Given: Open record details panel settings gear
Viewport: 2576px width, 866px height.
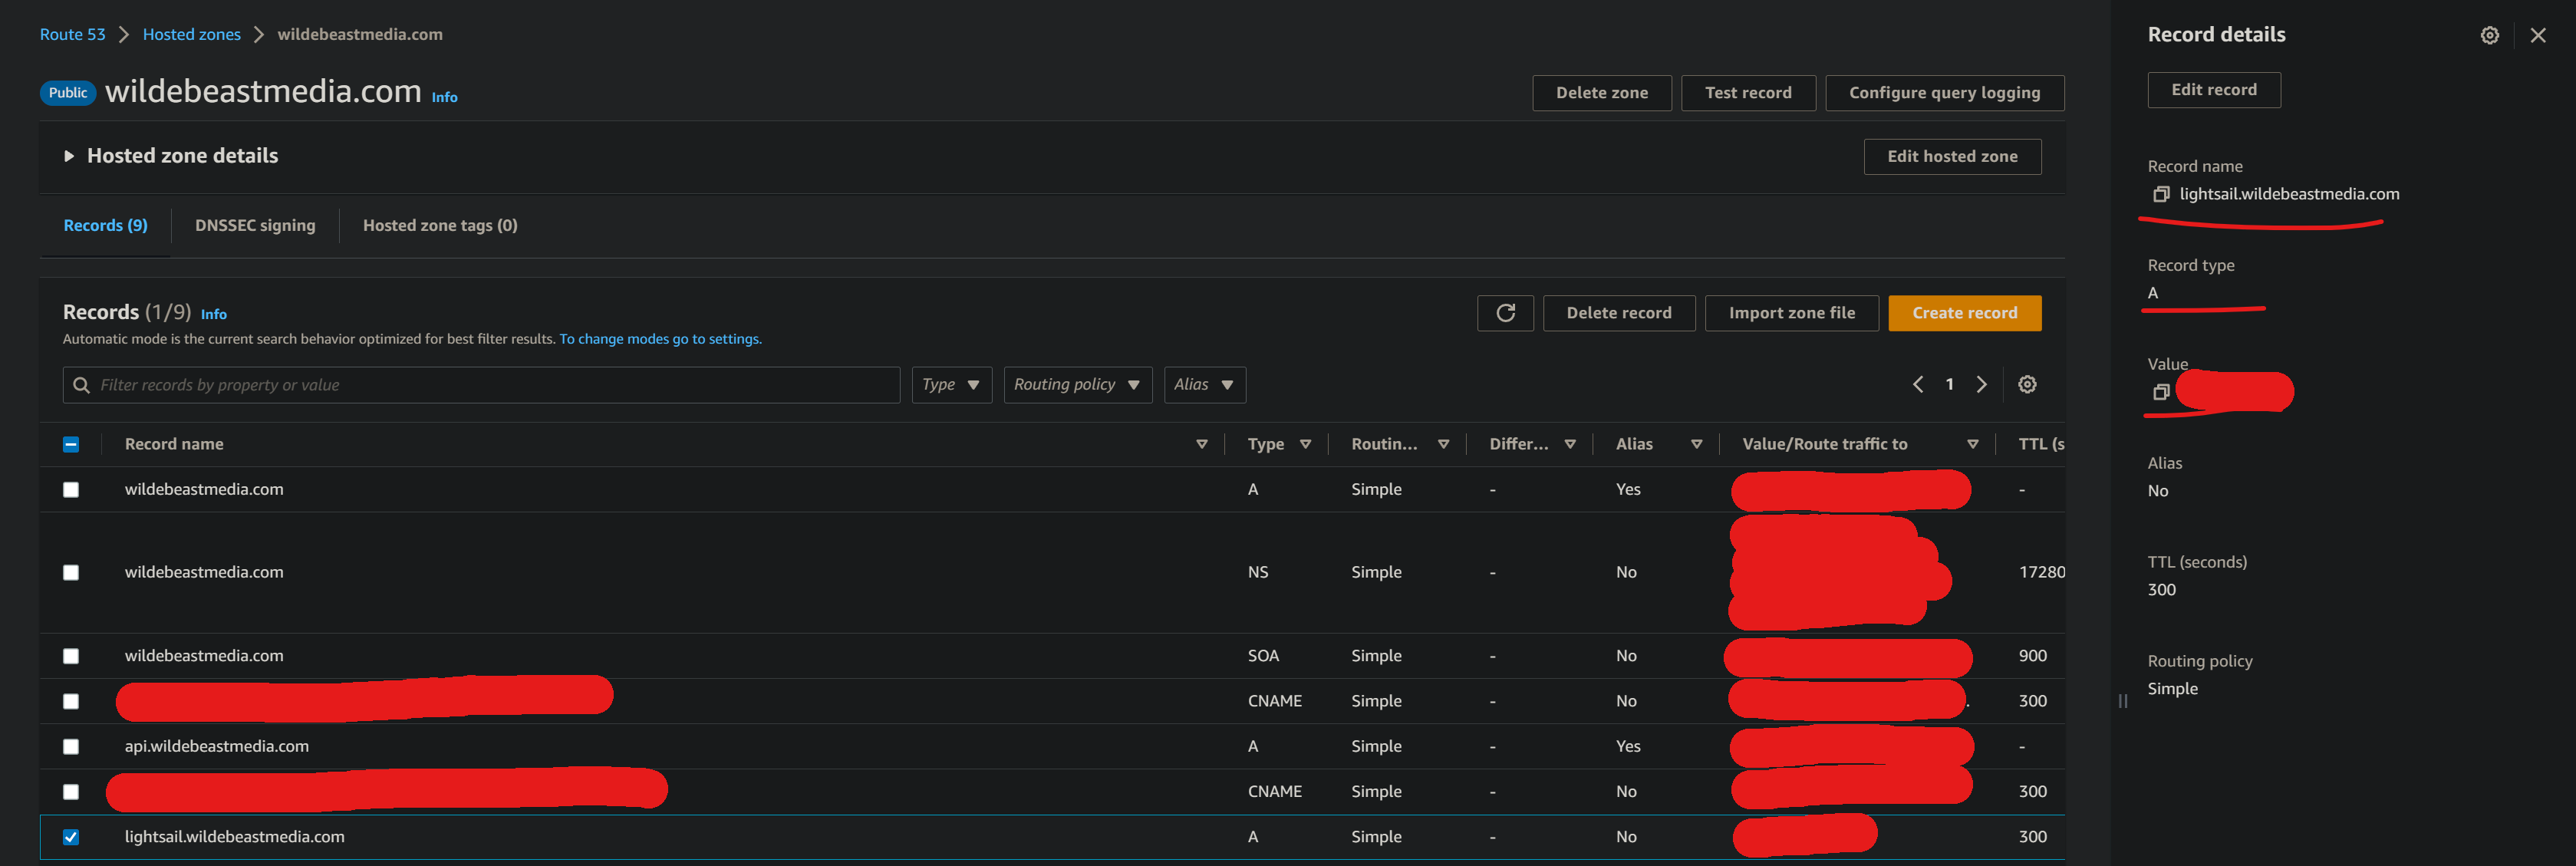Looking at the screenshot, I should click(2489, 35).
